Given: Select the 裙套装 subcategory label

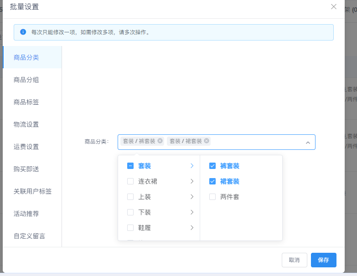Looking at the screenshot, I should (x=230, y=181).
